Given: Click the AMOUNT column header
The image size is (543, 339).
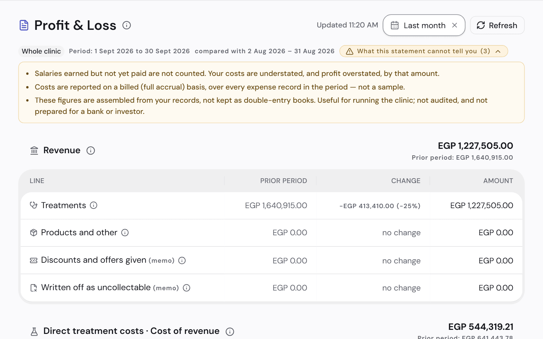Looking at the screenshot, I should pos(498,181).
